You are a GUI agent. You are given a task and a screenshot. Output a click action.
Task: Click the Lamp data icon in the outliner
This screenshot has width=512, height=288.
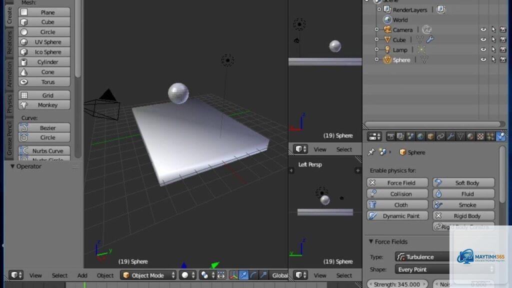pyautogui.click(x=421, y=49)
